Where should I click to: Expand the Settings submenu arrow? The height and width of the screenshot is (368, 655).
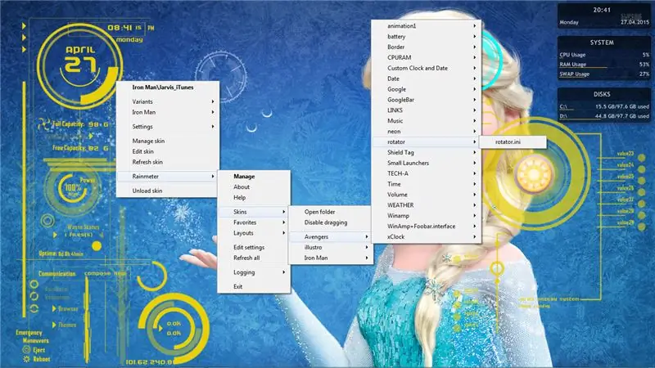coord(213,127)
